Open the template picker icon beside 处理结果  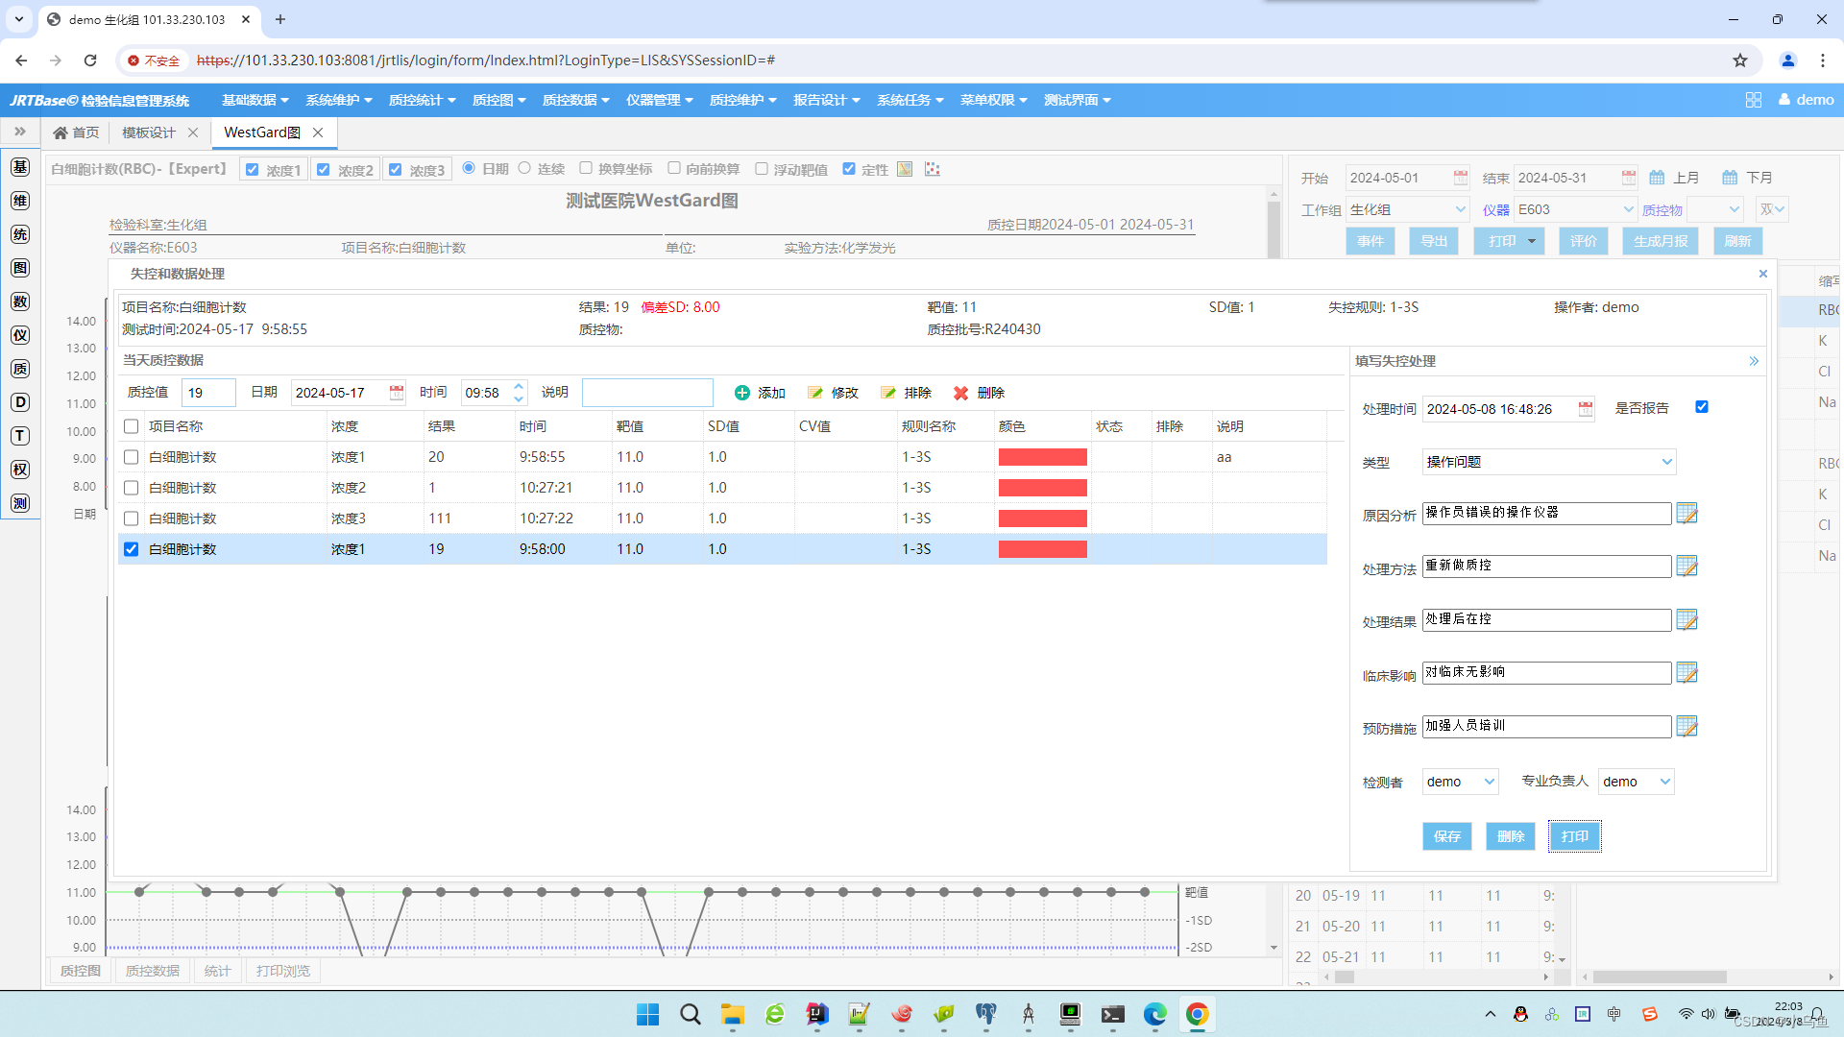click(x=1686, y=620)
